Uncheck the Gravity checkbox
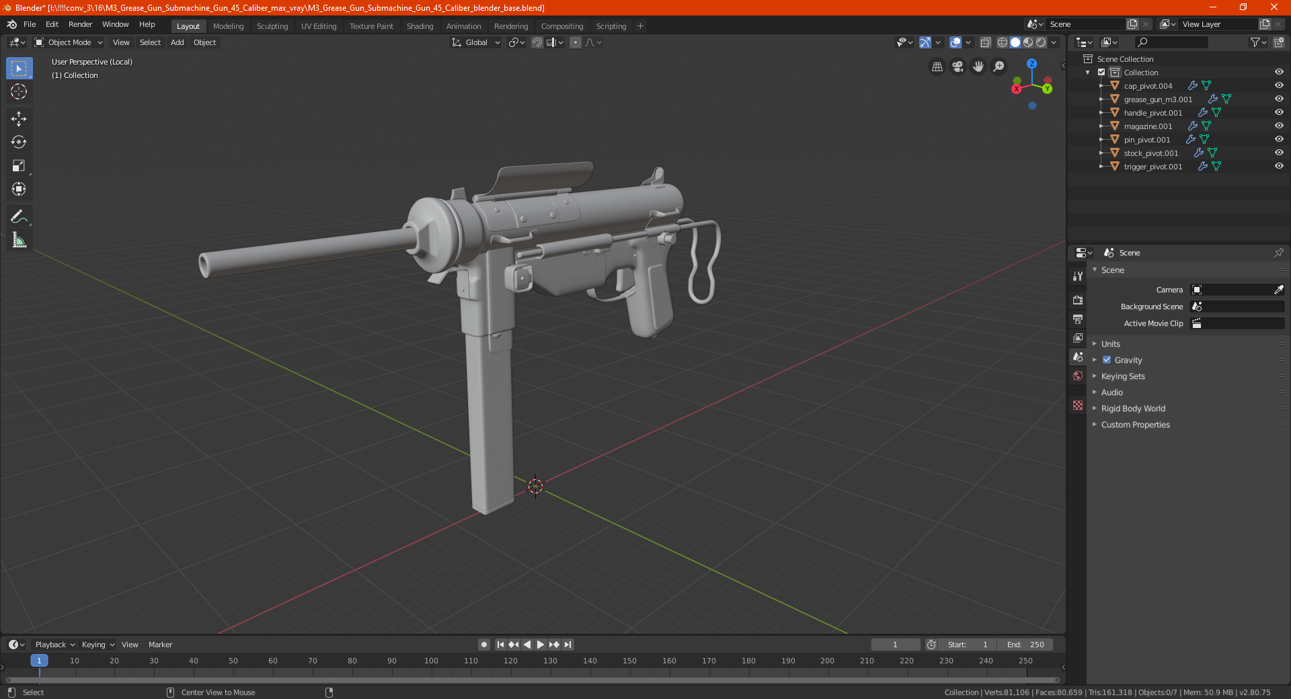Screen dimensions: 1291x699 pyautogui.click(x=1107, y=360)
